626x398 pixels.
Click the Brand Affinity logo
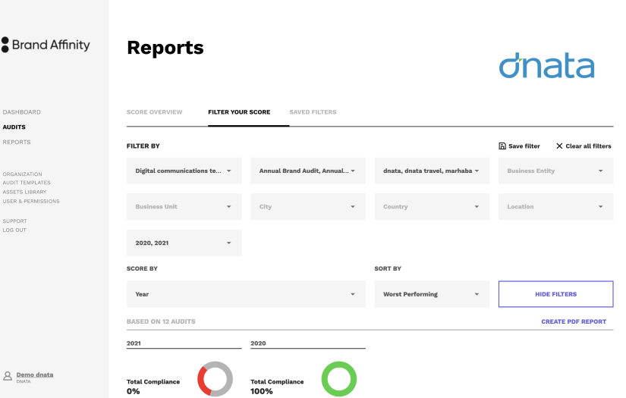click(x=46, y=45)
